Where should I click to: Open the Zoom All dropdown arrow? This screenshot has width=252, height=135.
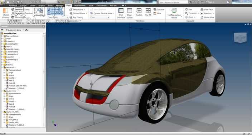click(x=198, y=14)
